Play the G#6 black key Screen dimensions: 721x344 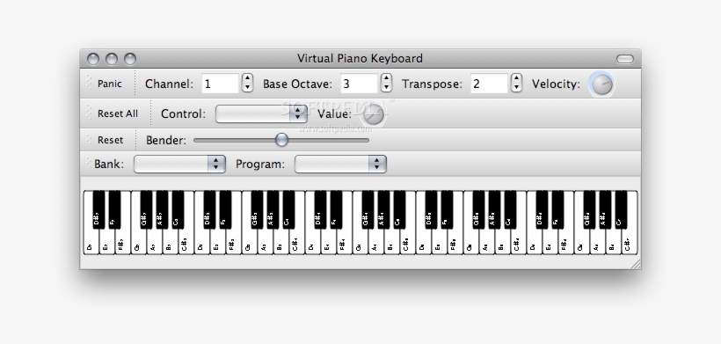[x=589, y=209]
